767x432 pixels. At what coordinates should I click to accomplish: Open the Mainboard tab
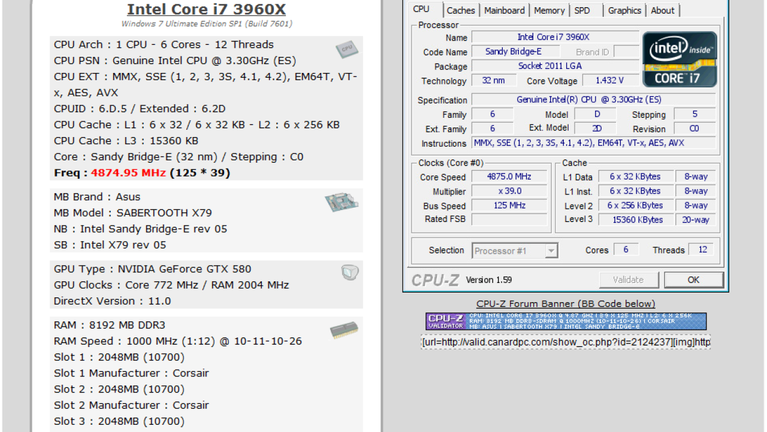[x=505, y=10]
